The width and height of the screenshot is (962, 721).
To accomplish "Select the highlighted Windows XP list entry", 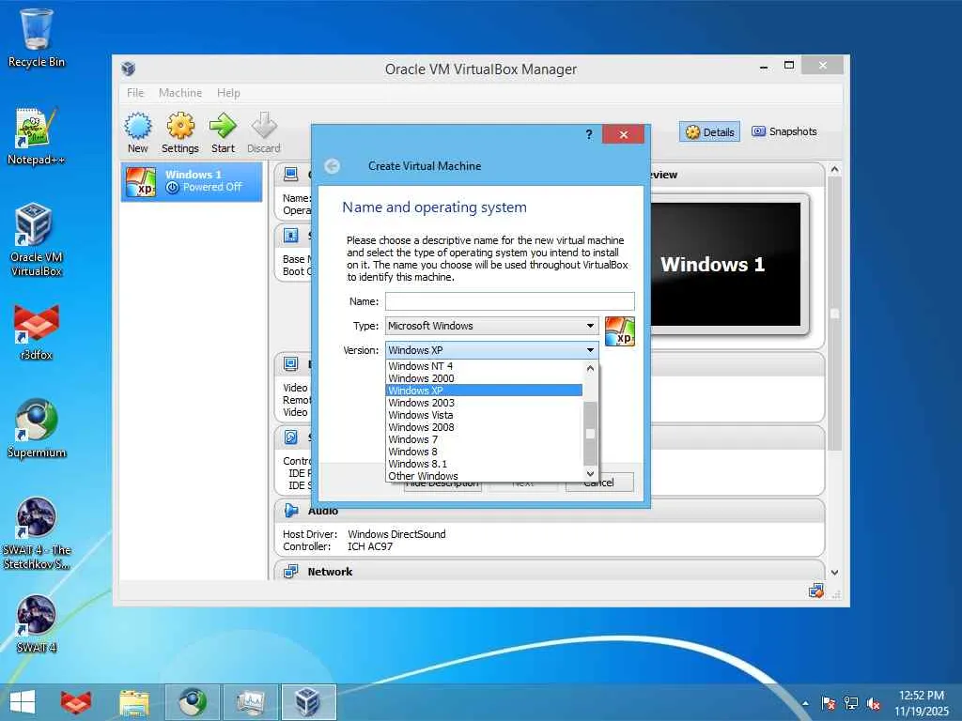I will pyautogui.click(x=484, y=391).
